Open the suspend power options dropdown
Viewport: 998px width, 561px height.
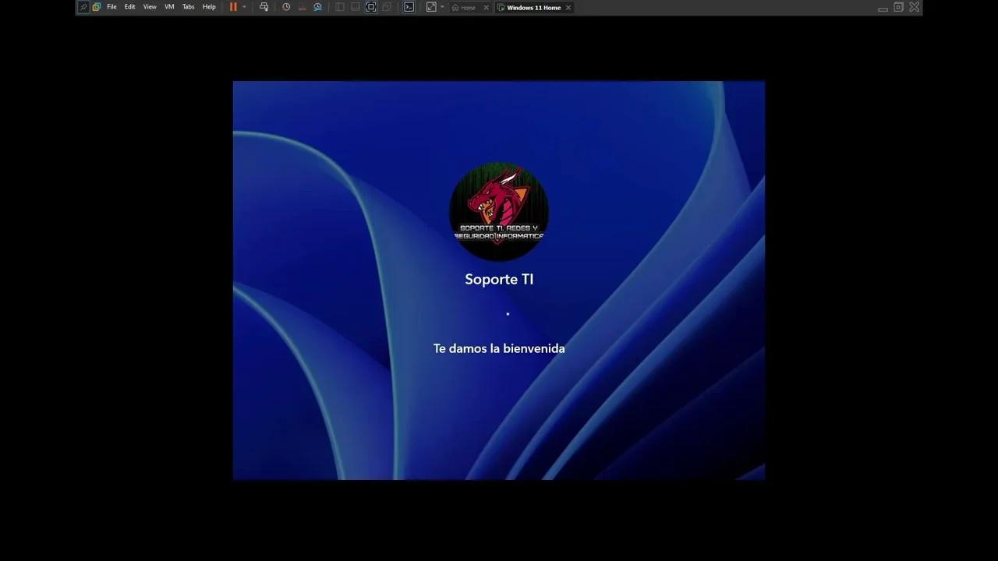click(x=242, y=7)
